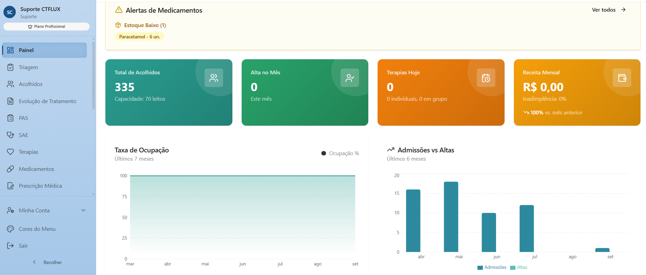Click the SC user avatar

pyautogui.click(x=10, y=12)
